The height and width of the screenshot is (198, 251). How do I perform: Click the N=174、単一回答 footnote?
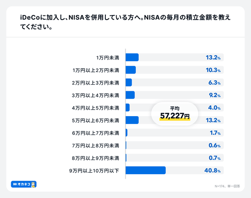(x=227, y=186)
